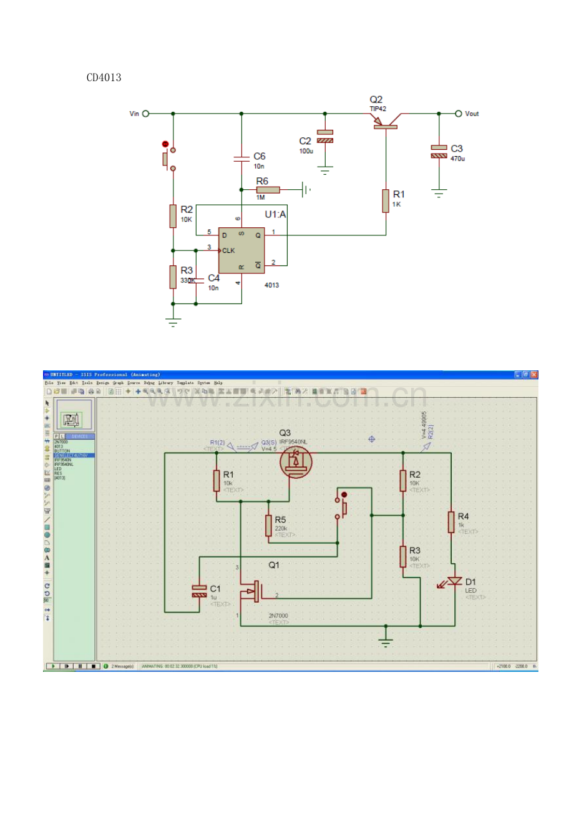Choose the Component Mode tool in sidebar

[x=47, y=411]
